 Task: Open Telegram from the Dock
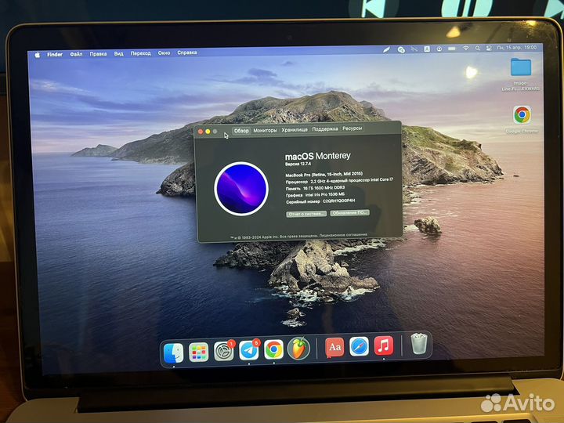(x=249, y=350)
